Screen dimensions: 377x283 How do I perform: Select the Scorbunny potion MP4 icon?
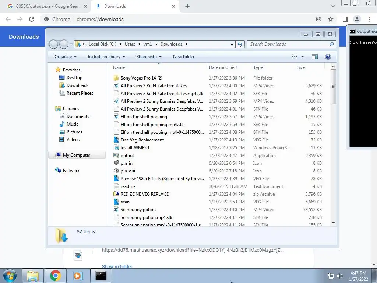coord(116,210)
